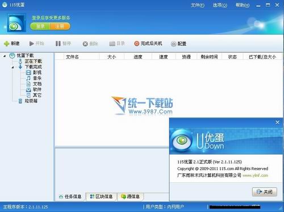Open the 目录 folder icon
284x212 pixels.
pyautogui.click(x=112, y=44)
